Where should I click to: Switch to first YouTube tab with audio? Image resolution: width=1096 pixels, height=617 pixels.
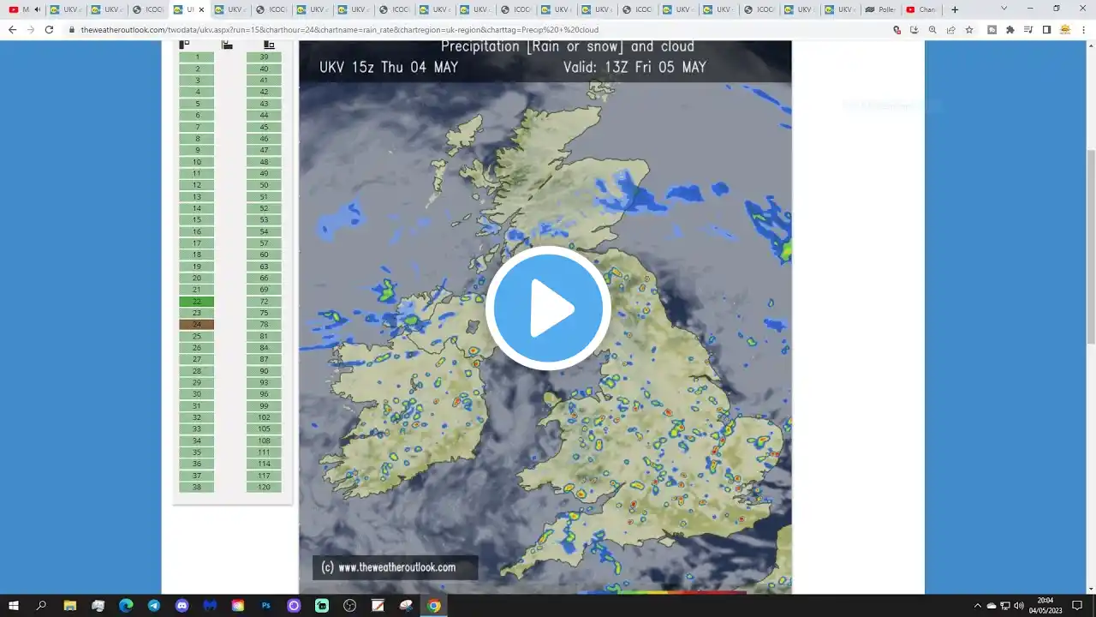pos(24,9)
